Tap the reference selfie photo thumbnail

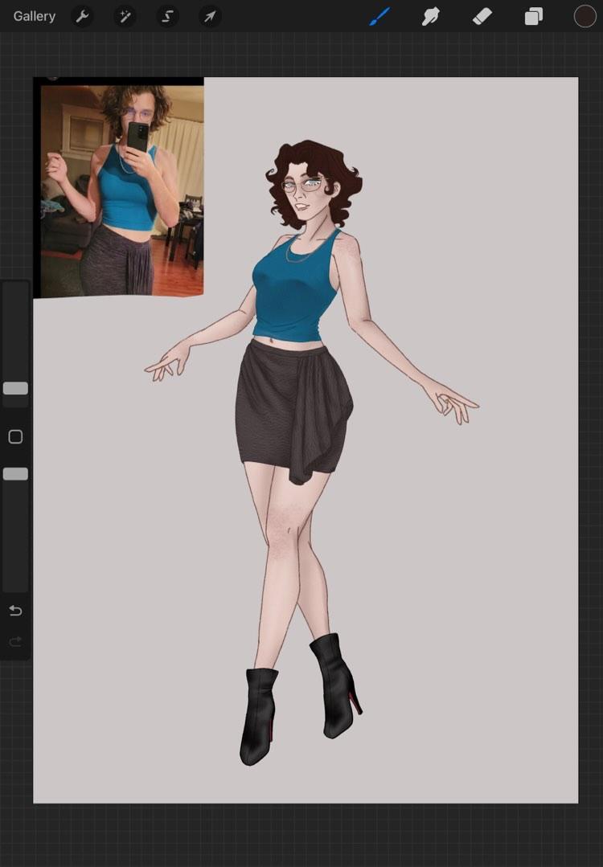[x=118, y=187]
